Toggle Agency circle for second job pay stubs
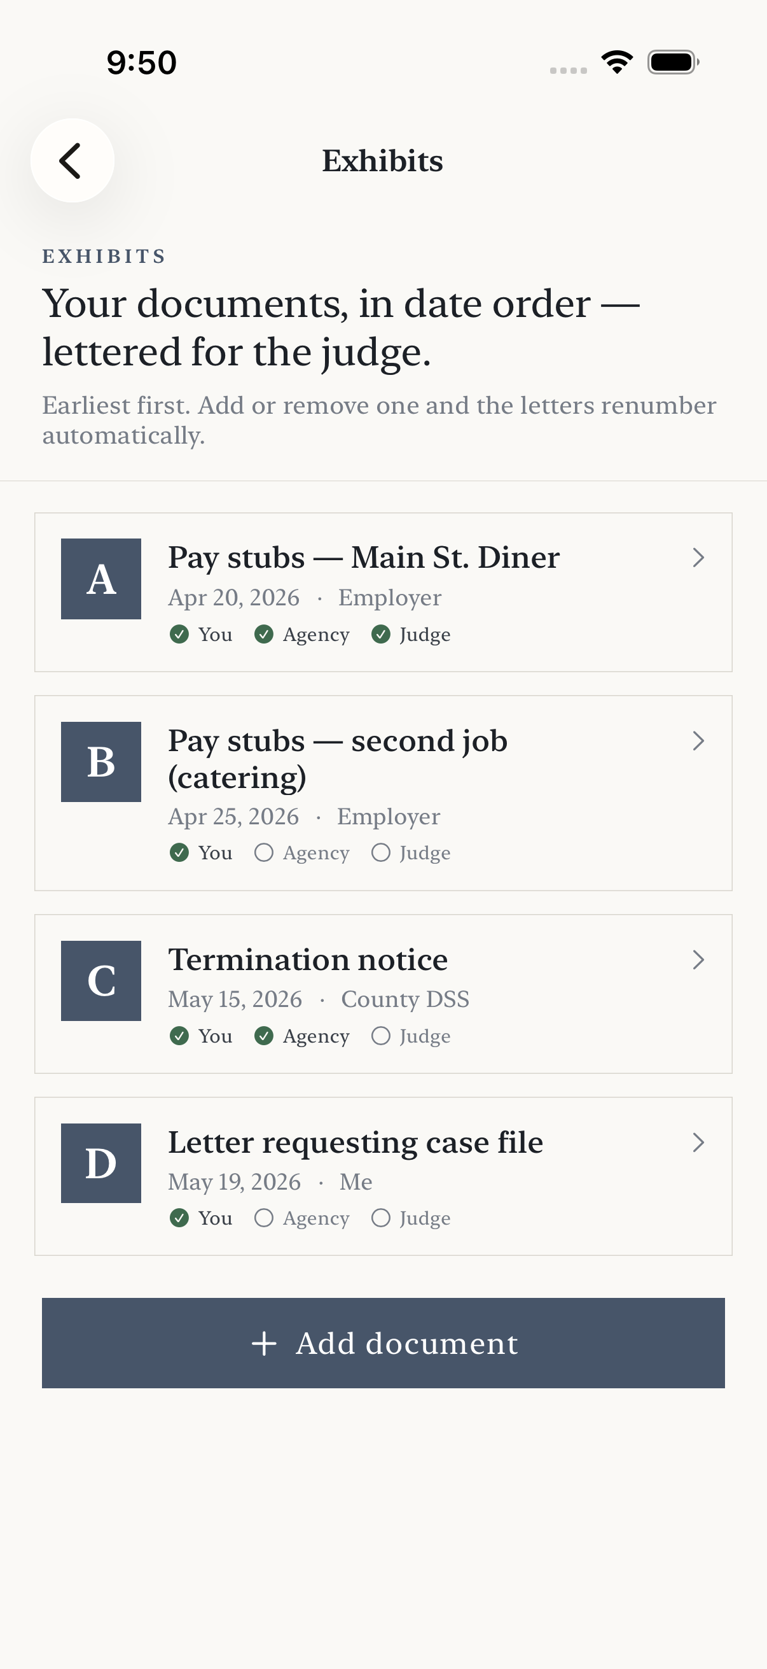 pyautogui.click(x=263, y=852)
